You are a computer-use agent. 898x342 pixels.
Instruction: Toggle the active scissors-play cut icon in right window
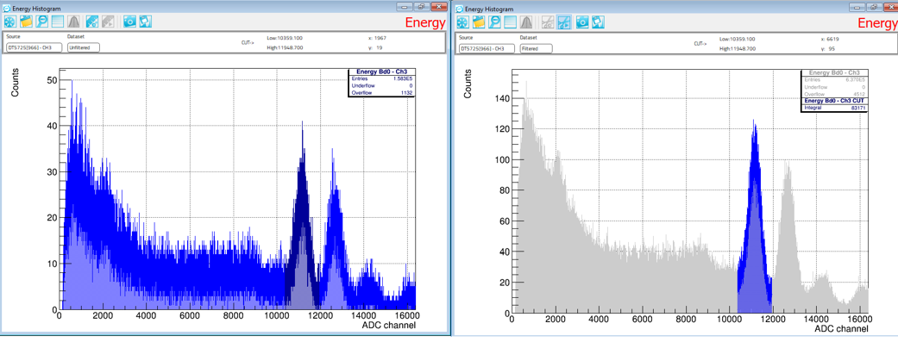pyautogui.click(x=564, y=22)
